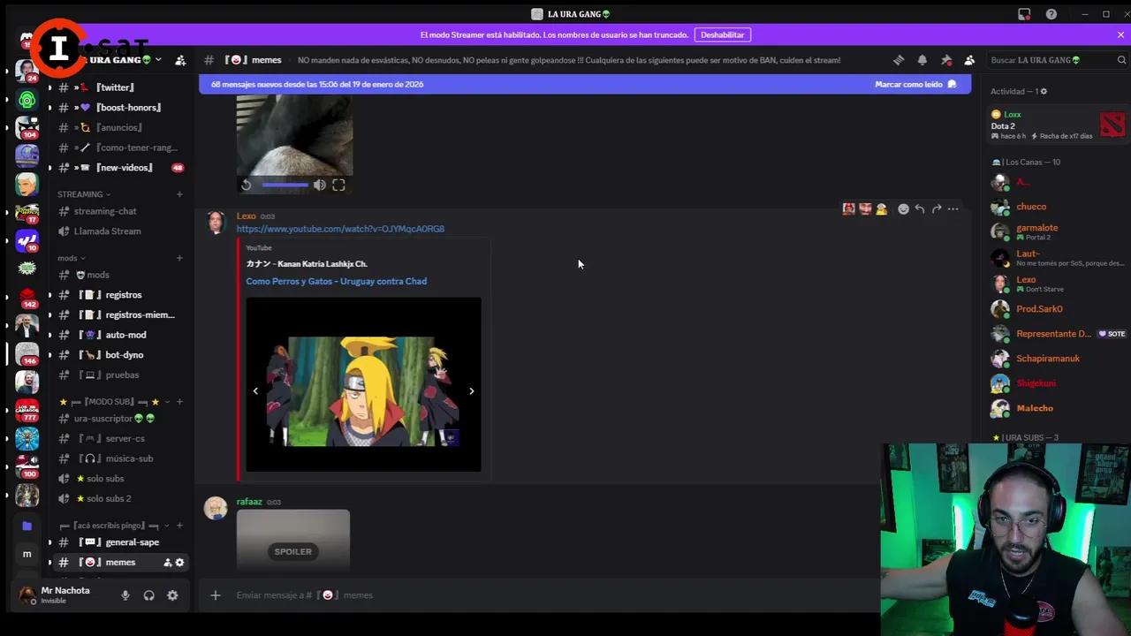Expand the general-sape channel arrow
The image size is (1131, 636).
(49, 542)
